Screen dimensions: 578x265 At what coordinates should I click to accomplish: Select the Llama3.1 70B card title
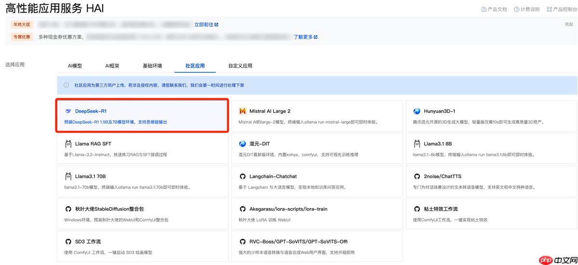coord(91,177)
